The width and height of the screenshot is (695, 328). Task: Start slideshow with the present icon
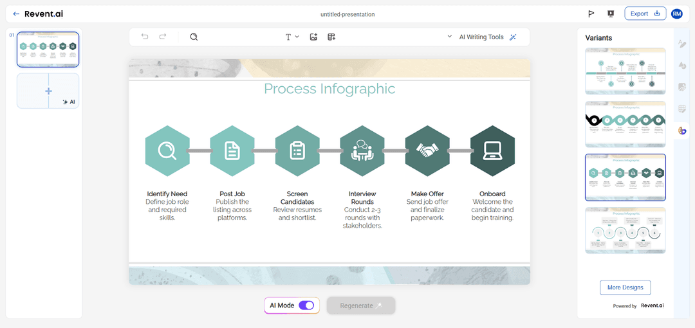coord(610,14)
